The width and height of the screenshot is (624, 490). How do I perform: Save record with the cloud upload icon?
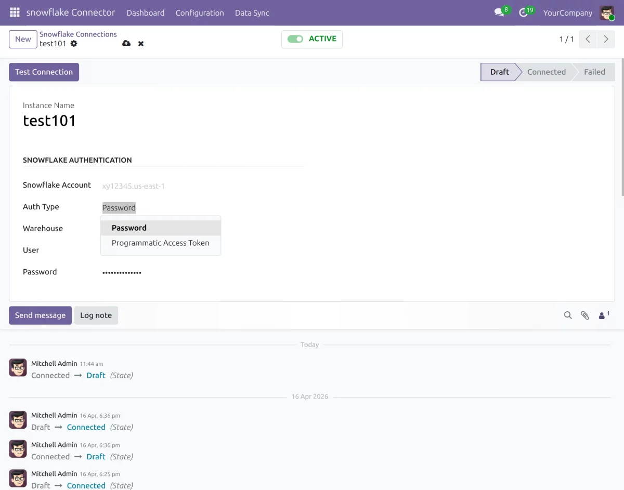(126, 44)
